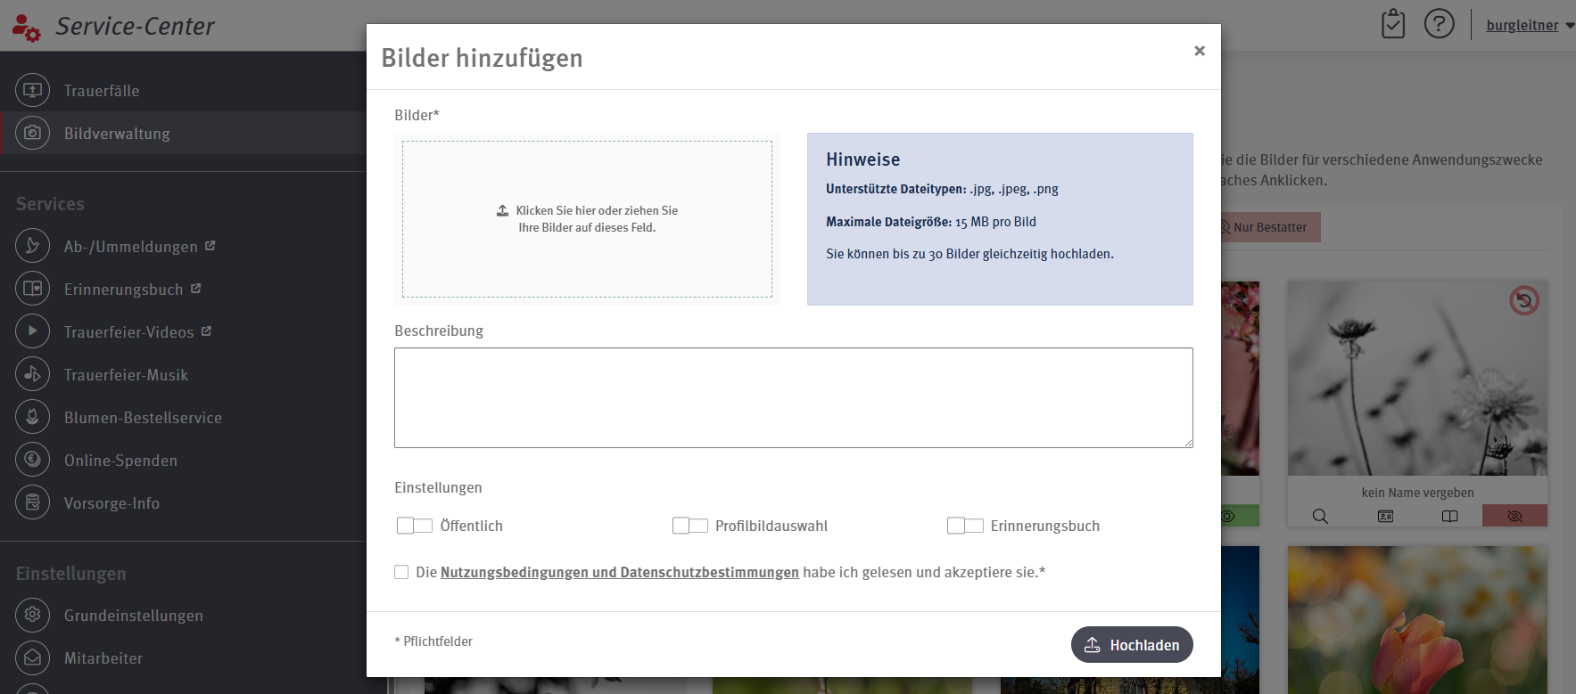Check the Nutzungsbedingungen acceptance checkbox
1576x694 pixels.
coord(401,572)
